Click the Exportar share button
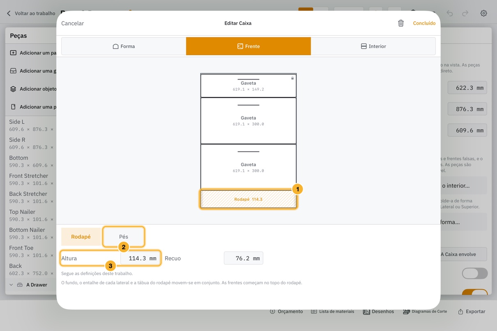 click(x=472, y=311)
